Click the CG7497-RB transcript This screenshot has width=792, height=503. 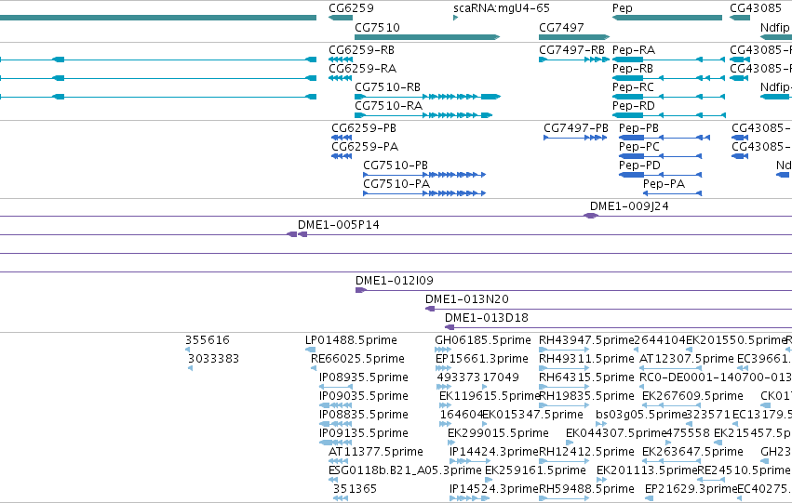click(x=574, y=60)
